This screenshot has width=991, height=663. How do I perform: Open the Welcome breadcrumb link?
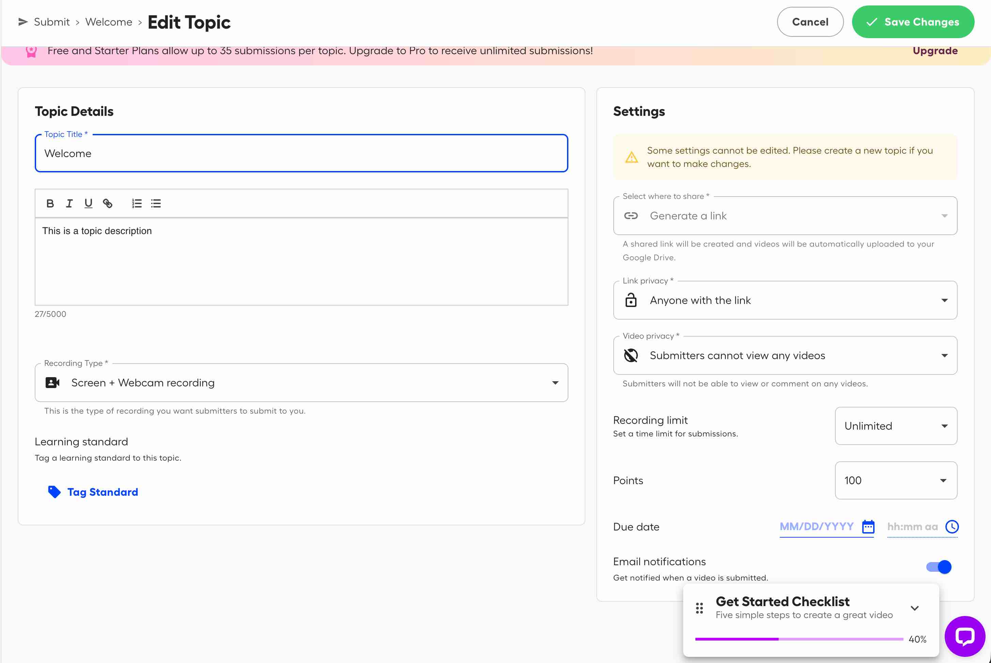point(108,21)
